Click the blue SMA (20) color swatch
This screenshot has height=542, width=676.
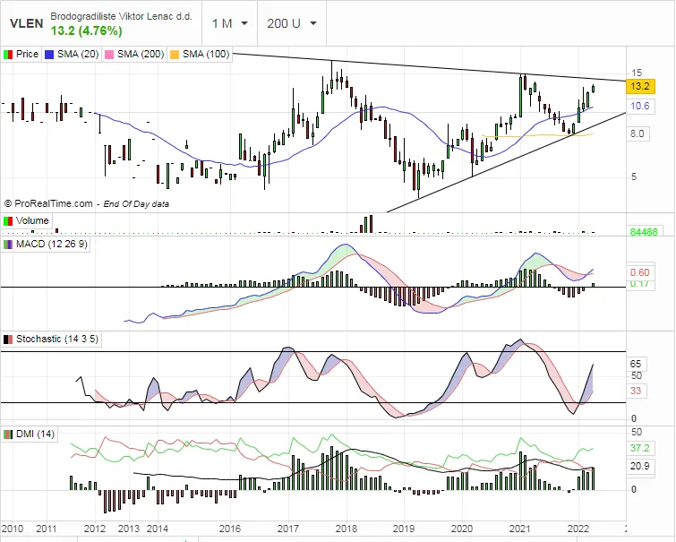point(49,54)
